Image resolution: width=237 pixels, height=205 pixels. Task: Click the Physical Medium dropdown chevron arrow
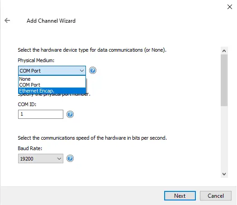point(82,71)
